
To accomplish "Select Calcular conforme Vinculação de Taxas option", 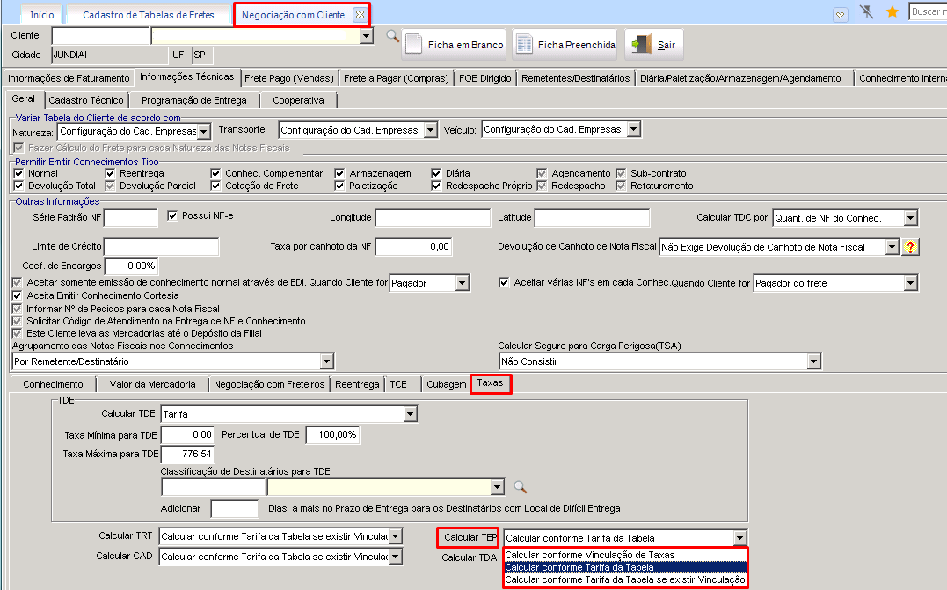I will pyautogui.click(x=590, y=555).
